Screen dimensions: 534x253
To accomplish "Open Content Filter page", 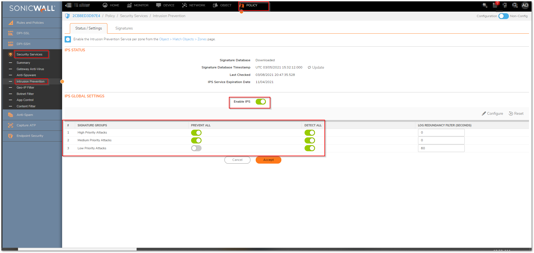I will click(x=26, y=106).
